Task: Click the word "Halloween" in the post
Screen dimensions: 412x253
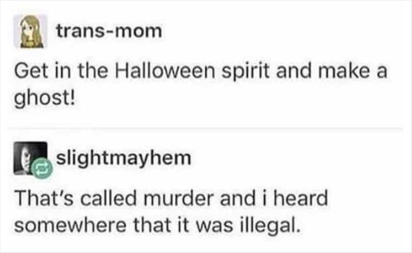Action: coord(165,71)
